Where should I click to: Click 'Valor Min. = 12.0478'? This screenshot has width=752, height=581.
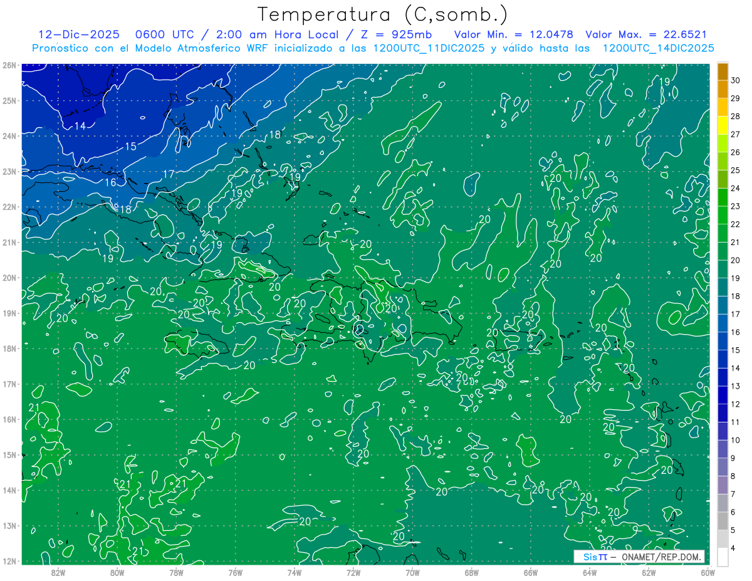(513, 34)
